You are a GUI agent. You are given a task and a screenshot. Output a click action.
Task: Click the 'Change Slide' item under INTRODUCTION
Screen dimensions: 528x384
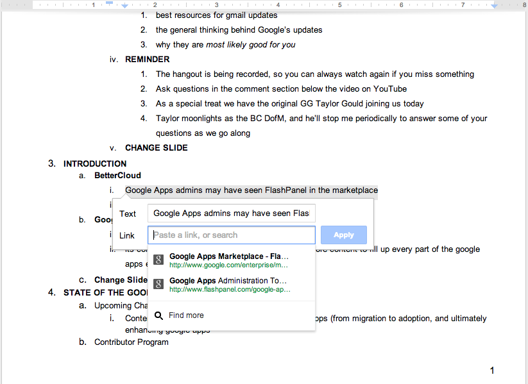coord(121,280)
